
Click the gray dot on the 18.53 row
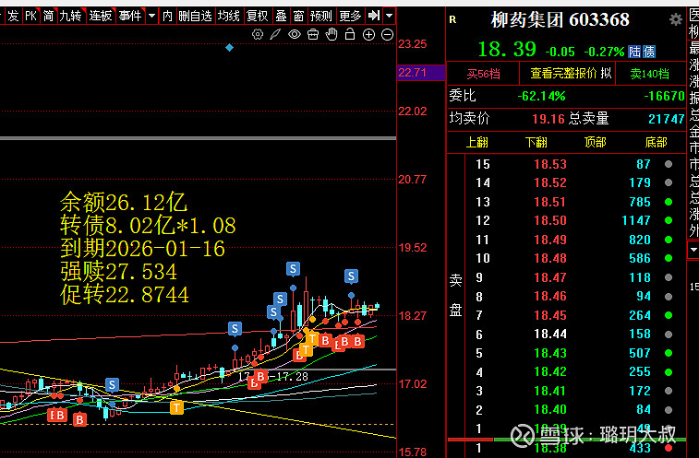coord(669,164)
